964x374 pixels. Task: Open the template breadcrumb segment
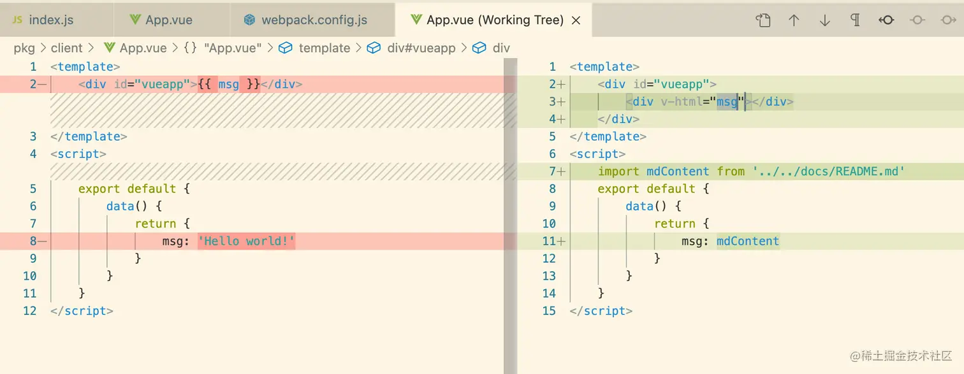(x=325, y=48)
